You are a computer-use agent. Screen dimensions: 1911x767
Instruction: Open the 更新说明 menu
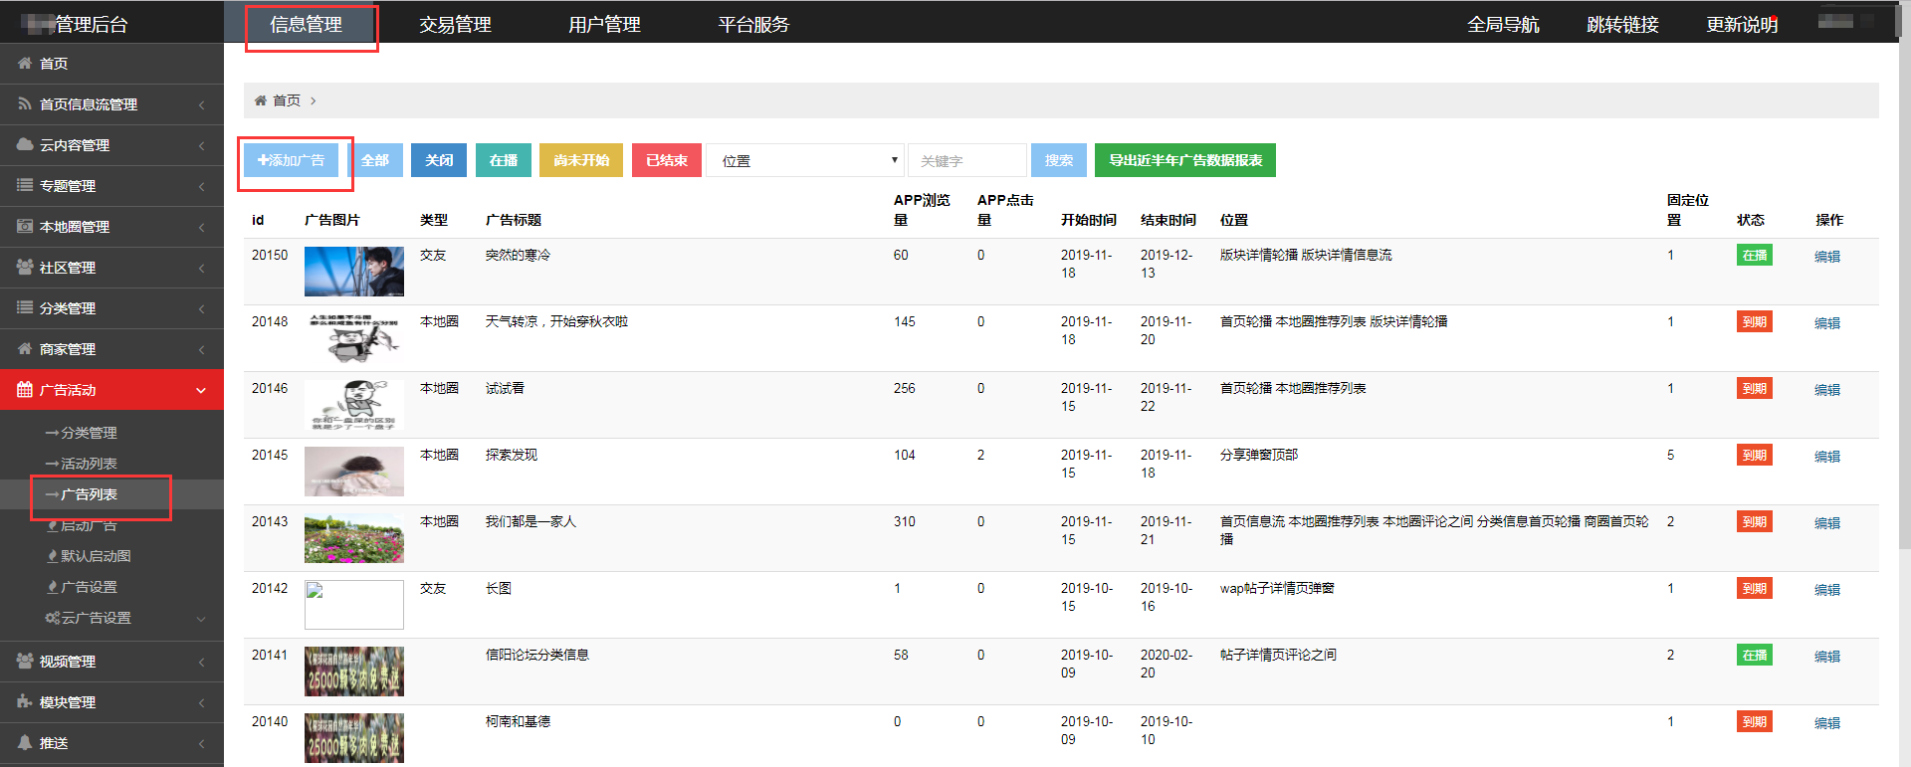coord(1742,24)
